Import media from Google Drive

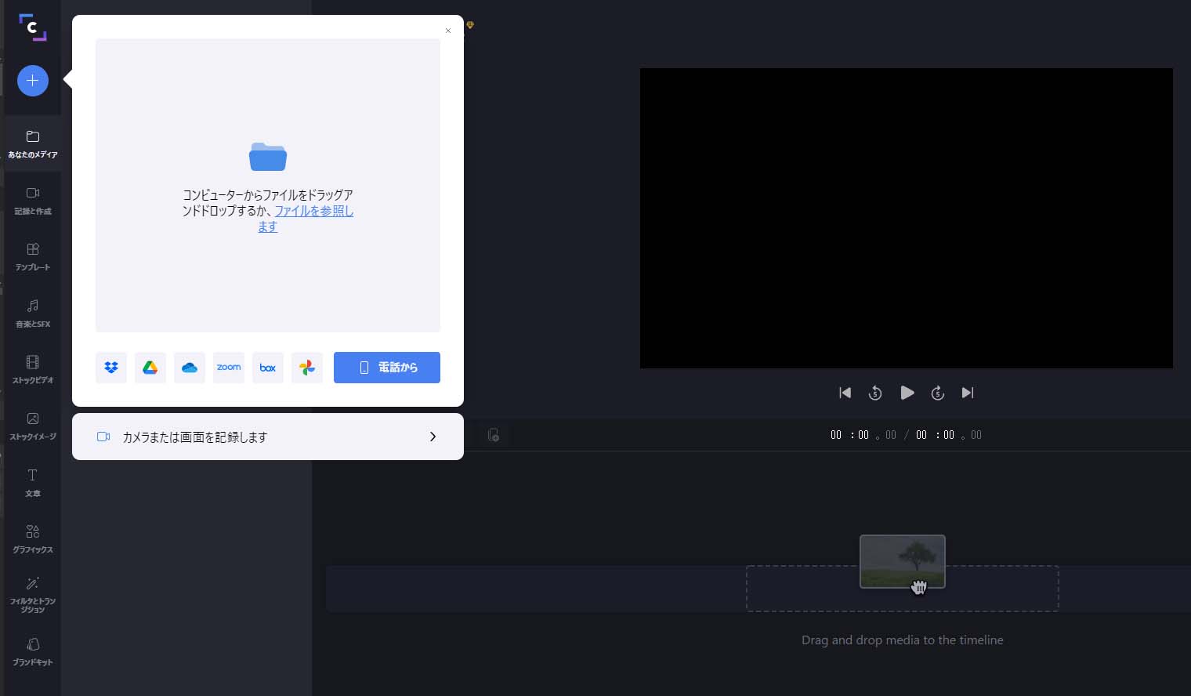click(150, 368)
